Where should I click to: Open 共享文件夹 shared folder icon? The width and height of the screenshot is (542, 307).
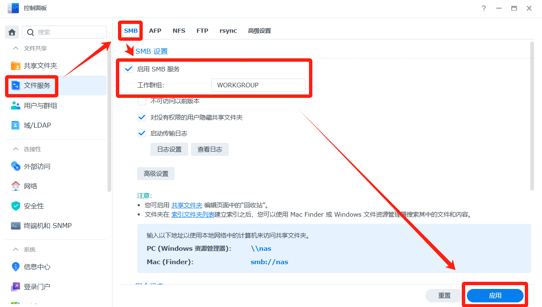16,66
